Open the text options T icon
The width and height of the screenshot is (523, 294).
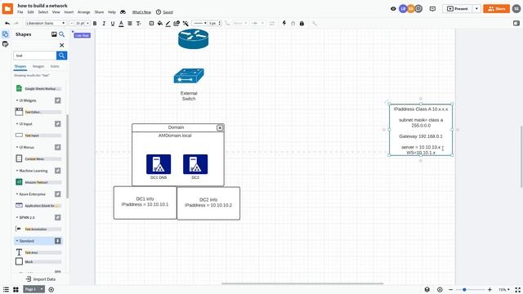(x=138, y=24)
